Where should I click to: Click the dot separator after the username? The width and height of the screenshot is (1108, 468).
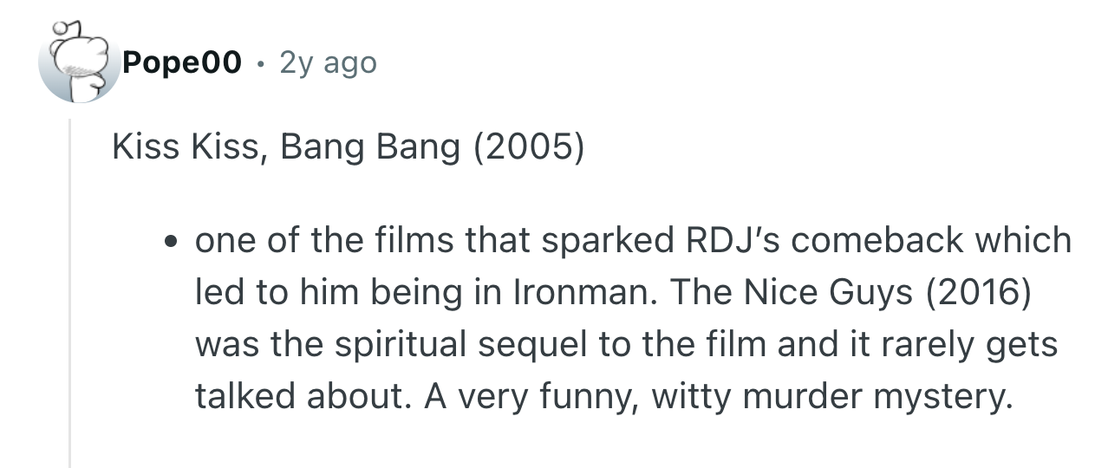[x=260, y=63]
